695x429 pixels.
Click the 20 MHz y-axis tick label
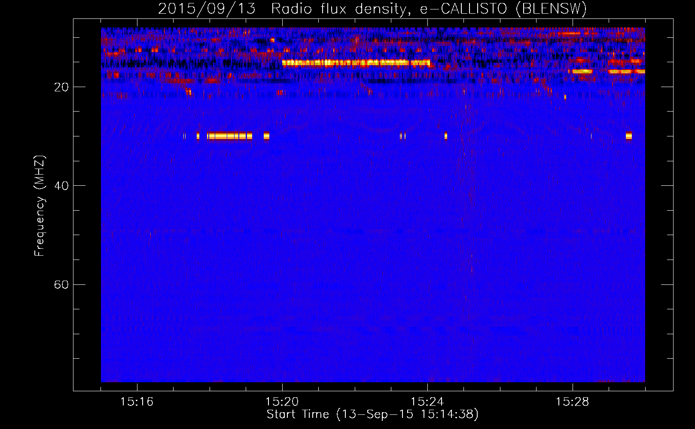(61, 87)
